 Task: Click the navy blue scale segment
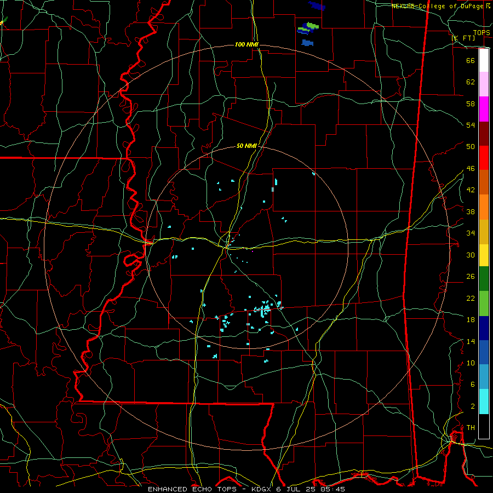coord(484,328)
